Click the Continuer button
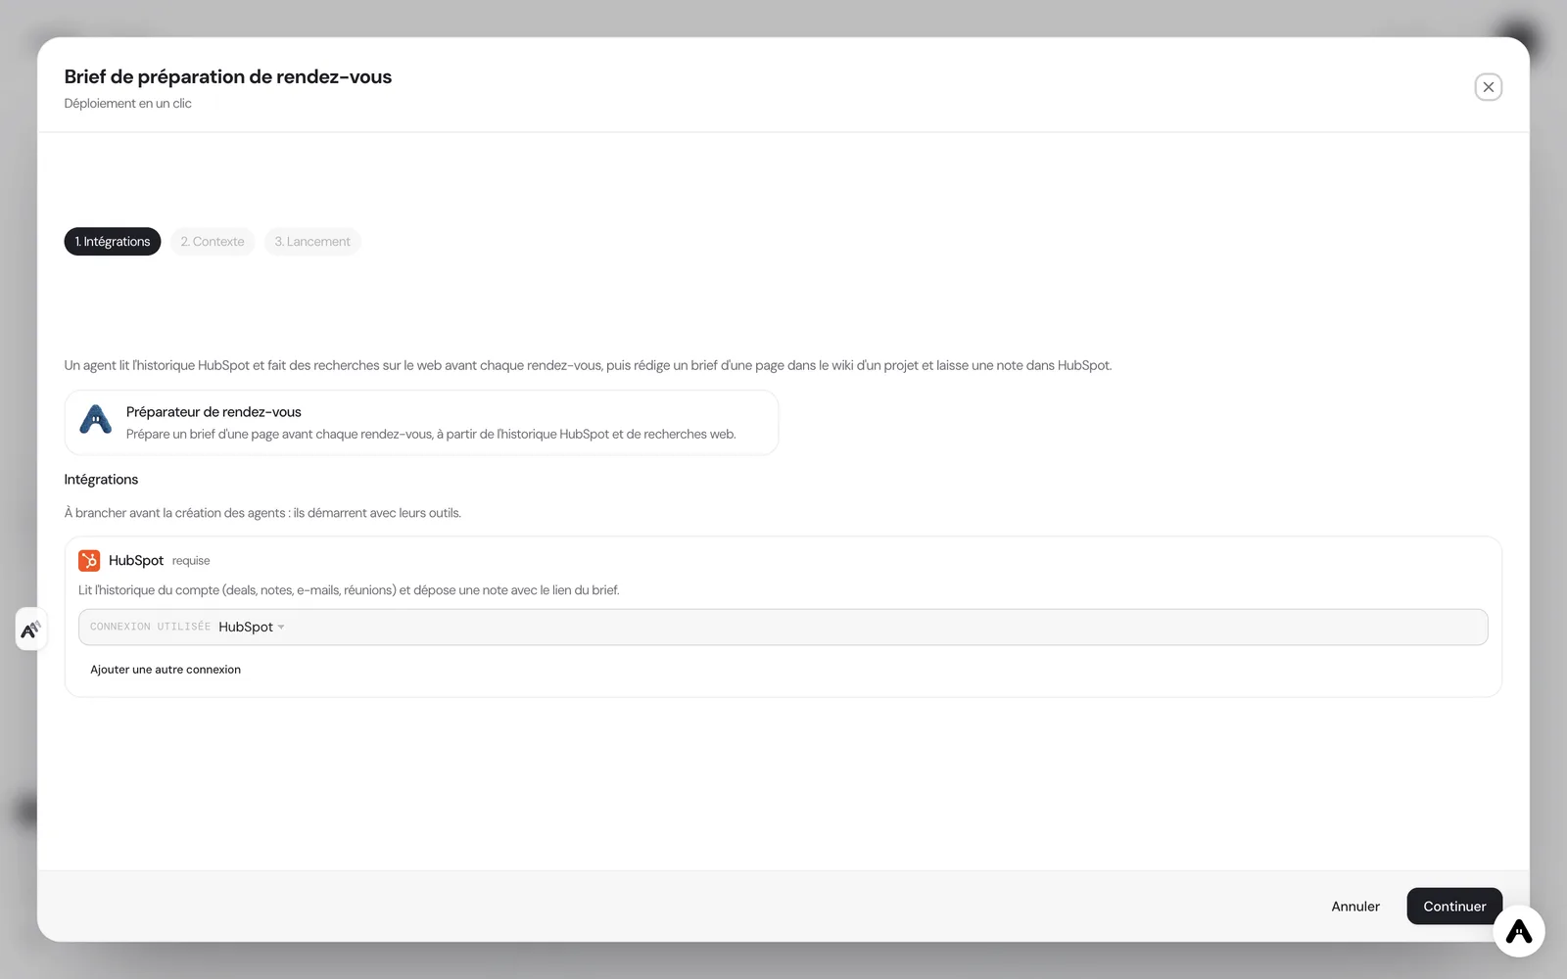Image resolution: width=1567 pixels, height=979 pixels. 1454,907
